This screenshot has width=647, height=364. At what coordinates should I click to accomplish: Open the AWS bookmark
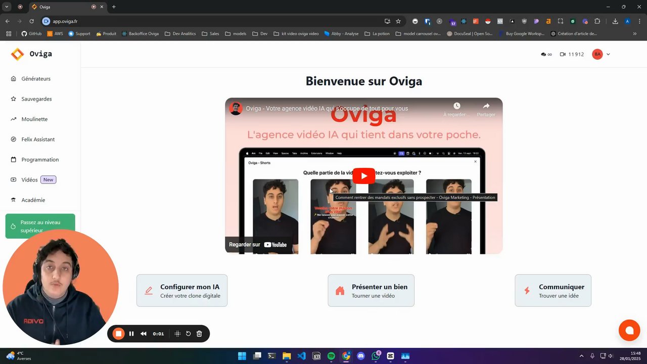pyautogui.click(x=55, y=34)
